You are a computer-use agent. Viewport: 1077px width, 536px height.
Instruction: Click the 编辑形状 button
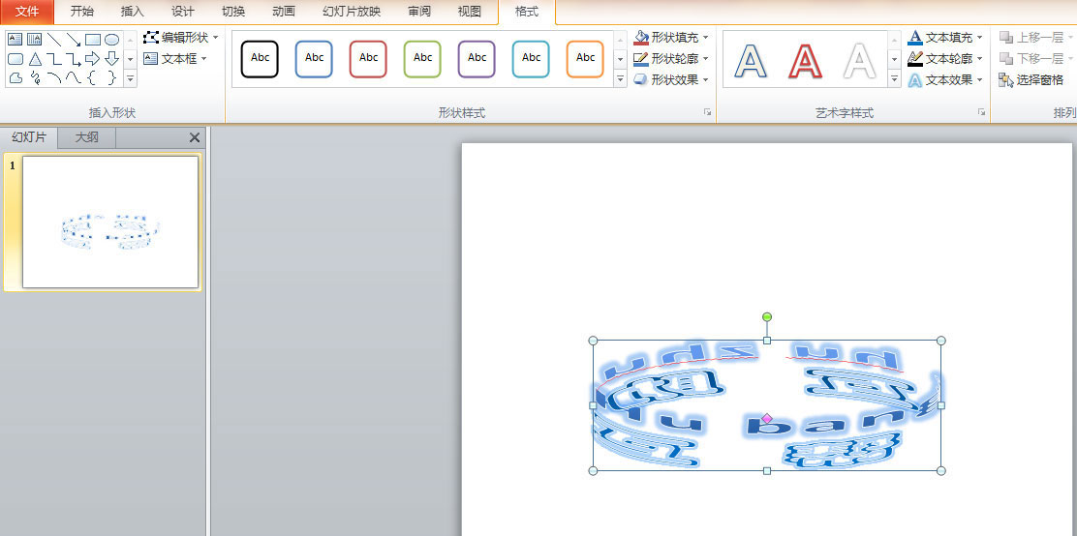[x=181, y=38]
